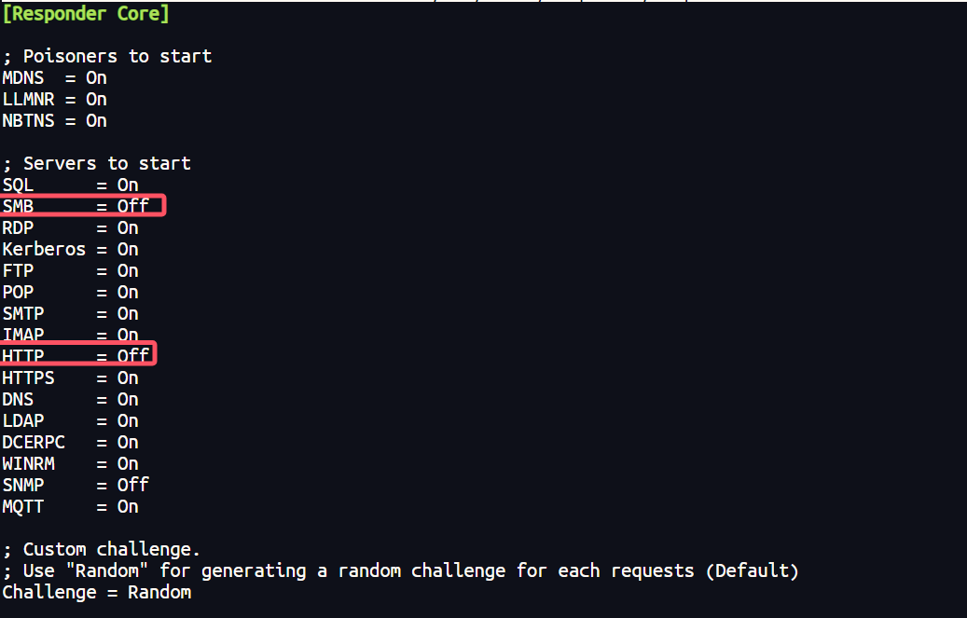Select the LLMNR poisoner line

tap(54, 100)
